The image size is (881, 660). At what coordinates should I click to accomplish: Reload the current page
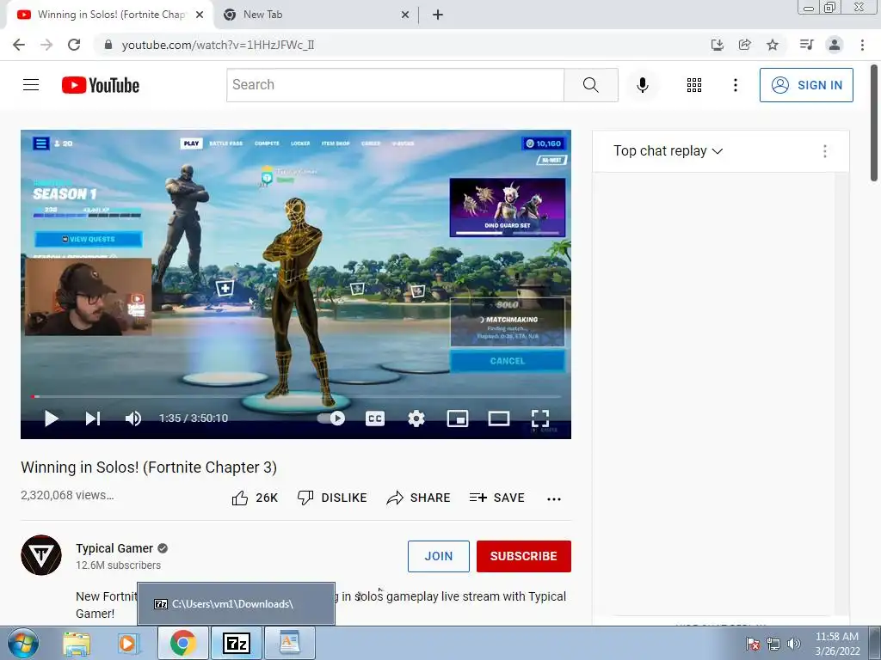point(74,45)
